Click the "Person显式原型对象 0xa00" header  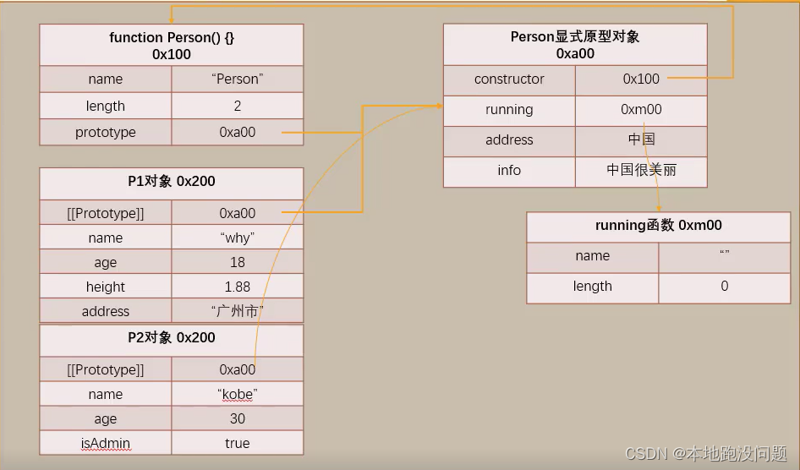[575, 44]
